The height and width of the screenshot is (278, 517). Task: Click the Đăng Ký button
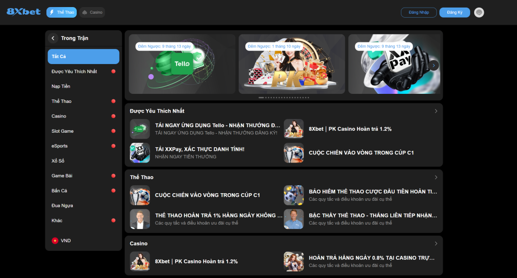(454, 13)
